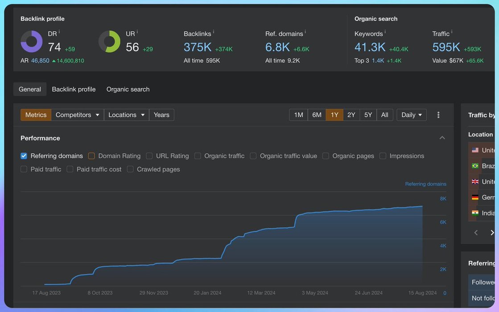This screenshot has width=499, height=312.
Task: Open the three-dot chart options menu
Action: point(438,115)
